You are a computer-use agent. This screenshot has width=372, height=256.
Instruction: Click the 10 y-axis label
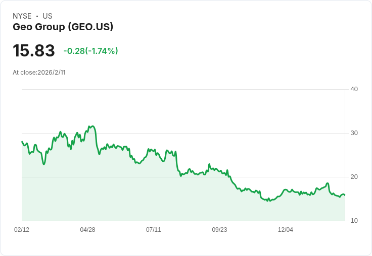(354, 221)
